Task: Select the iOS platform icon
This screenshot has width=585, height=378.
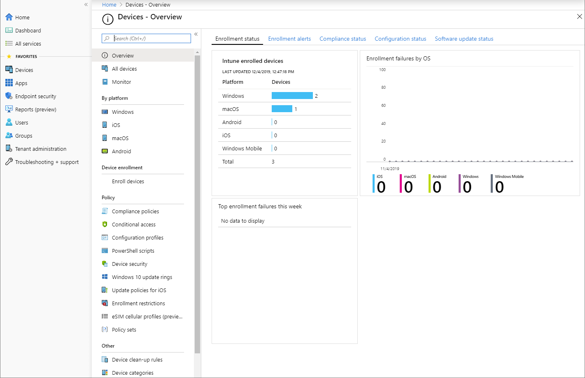Action: point(105,125)
